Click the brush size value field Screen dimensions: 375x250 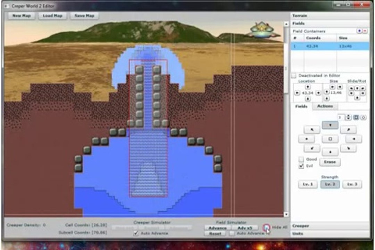click(x=341, y=117)
